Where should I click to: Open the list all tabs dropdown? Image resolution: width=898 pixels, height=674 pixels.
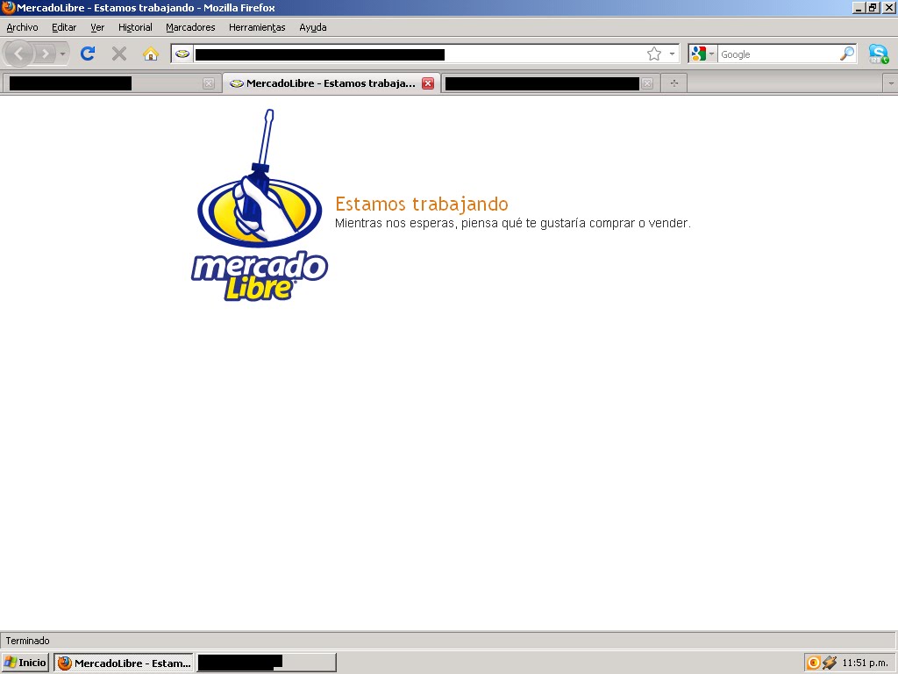[891, 83]
